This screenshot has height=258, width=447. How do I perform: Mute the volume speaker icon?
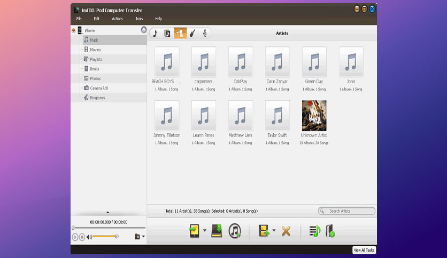point(89,237)
